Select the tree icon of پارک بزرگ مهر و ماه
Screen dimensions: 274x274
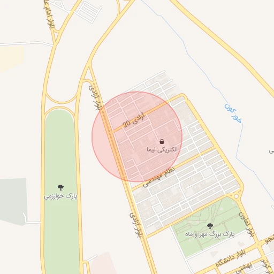(x=210, y=226)
